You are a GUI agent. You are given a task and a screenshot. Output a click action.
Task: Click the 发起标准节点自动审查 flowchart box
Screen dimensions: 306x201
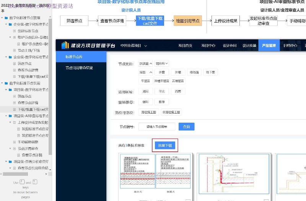(x=264, y=21)
